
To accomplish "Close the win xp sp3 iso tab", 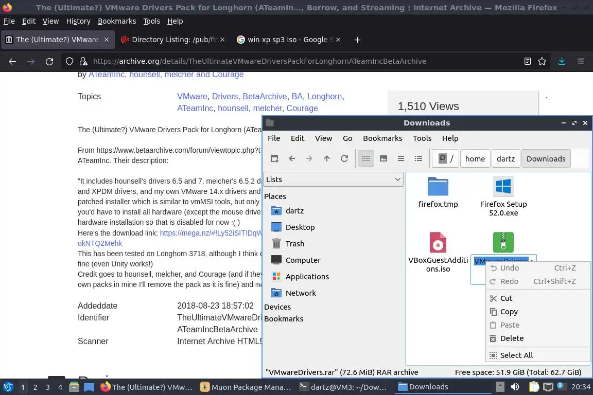I will pyautogui.click(x=338, y=40).
